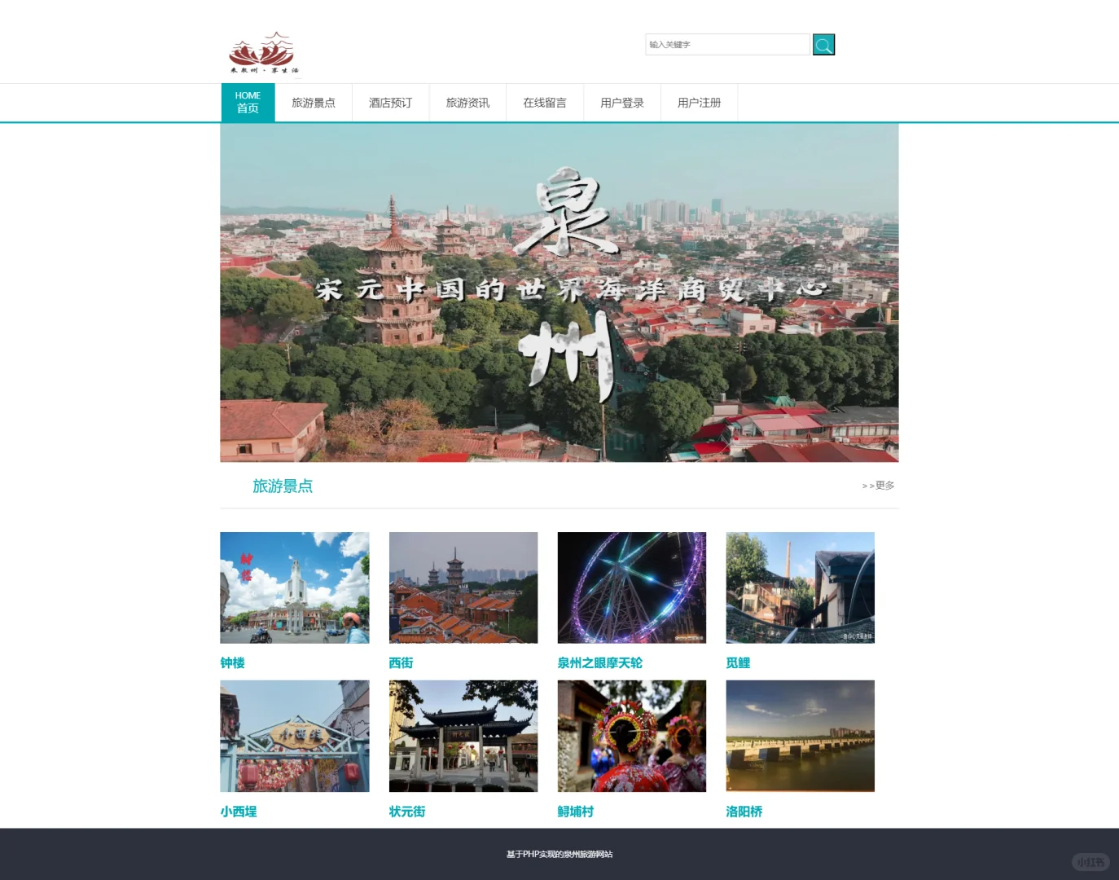Open the 钟楼 attraction link
1119x880 pixels.
point(231,662)
